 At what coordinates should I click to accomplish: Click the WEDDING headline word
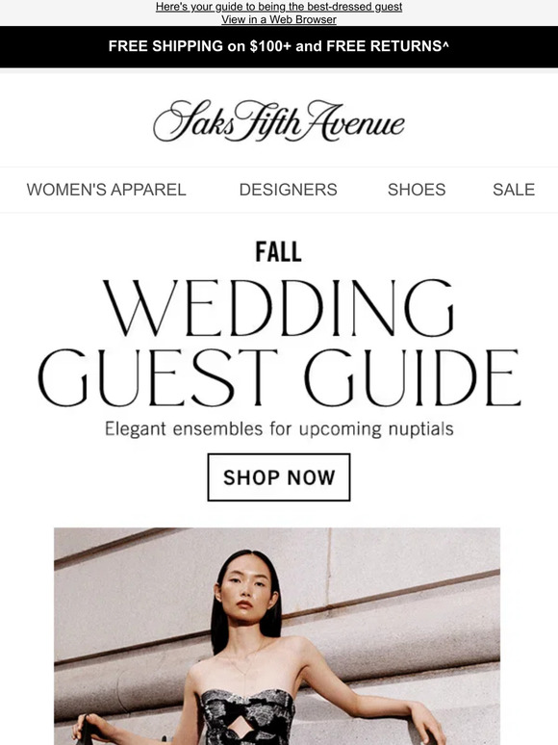point(279,308)
